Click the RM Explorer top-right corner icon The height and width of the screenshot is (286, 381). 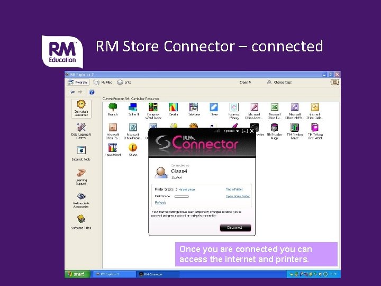pos(334,82)
